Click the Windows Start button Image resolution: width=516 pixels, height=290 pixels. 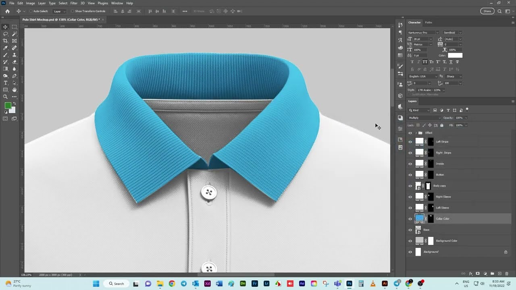pos(96,284)
